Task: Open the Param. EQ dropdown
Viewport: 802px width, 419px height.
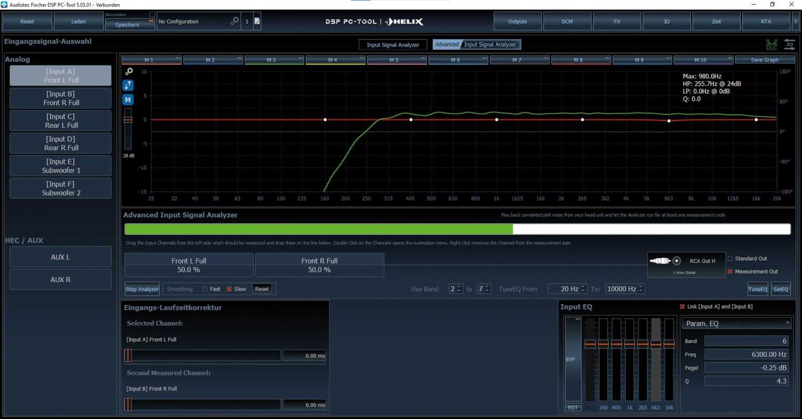Action: [736, 323]
